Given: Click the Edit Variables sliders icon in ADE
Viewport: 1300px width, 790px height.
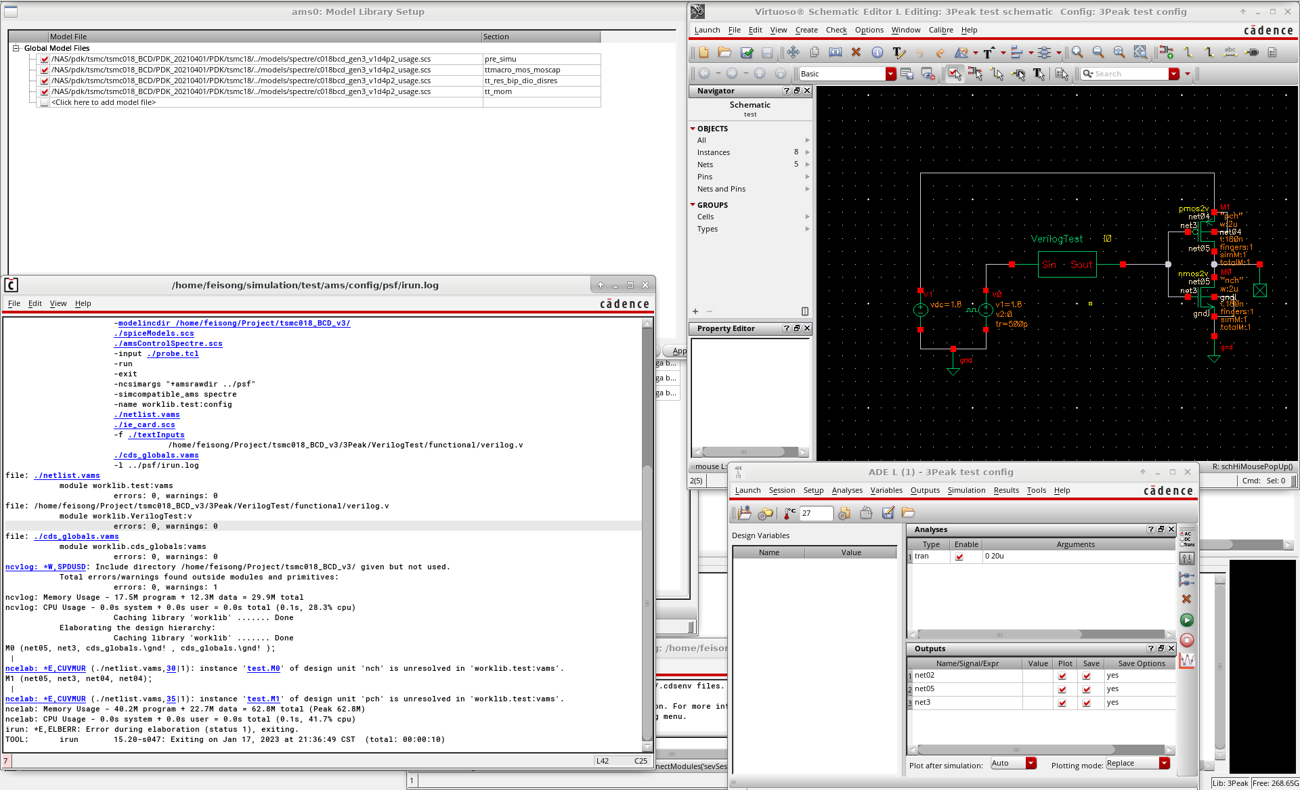Looking at the screenshot, I should (x=1187, y=558).
